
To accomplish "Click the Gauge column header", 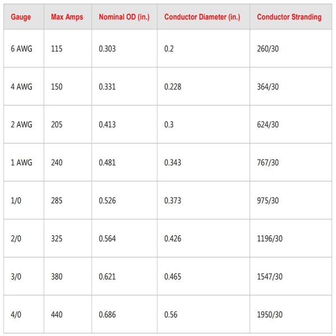I will [x=21, y=17].
